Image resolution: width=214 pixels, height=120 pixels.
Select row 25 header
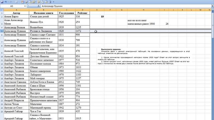[x=2, y=112]
